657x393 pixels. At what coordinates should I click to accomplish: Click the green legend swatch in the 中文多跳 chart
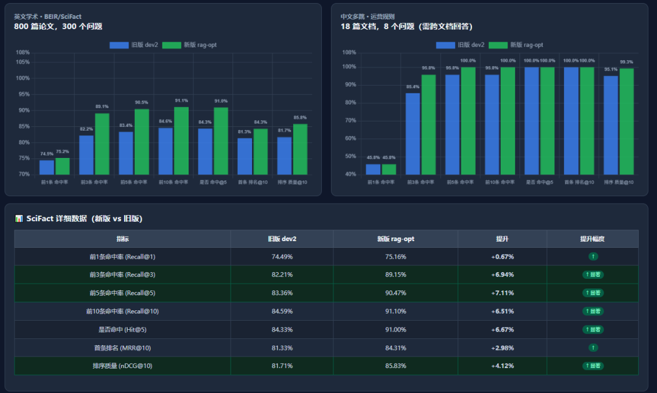[498, 45]
